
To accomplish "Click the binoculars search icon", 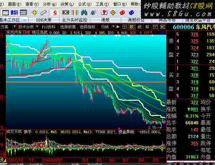I will (x=84, y=13).
